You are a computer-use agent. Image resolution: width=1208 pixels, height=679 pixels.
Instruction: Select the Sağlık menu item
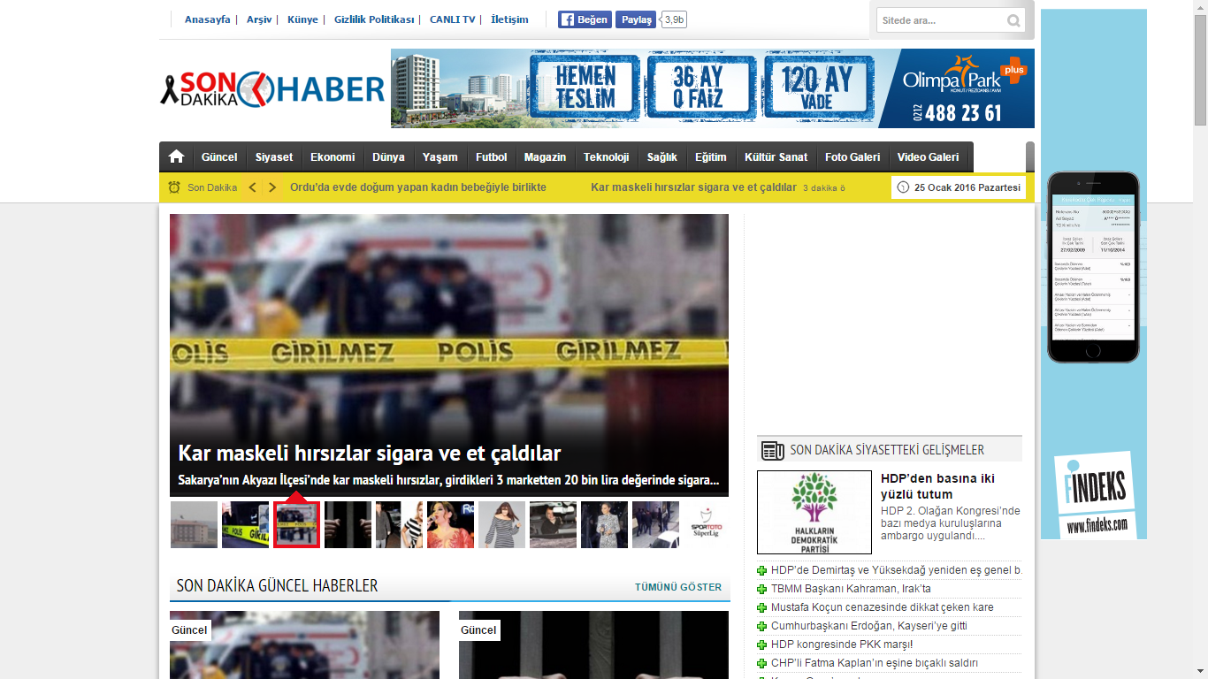661,156
